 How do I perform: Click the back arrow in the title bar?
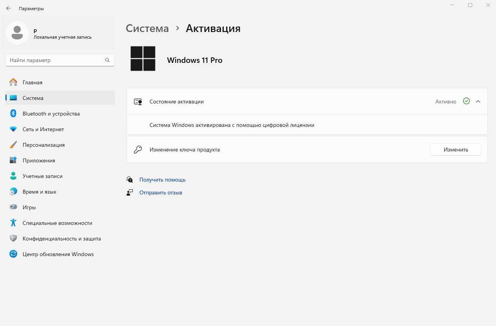(9, 8)
